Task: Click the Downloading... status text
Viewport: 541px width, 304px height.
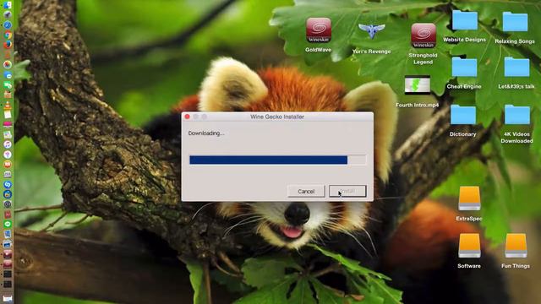Action: [x=206, y=133]
